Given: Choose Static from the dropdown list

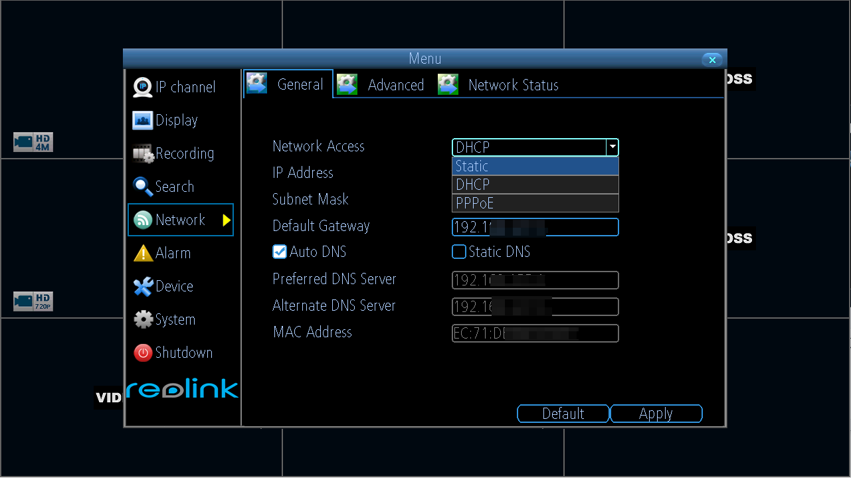Looking at the screenshot, I should 535,166.
